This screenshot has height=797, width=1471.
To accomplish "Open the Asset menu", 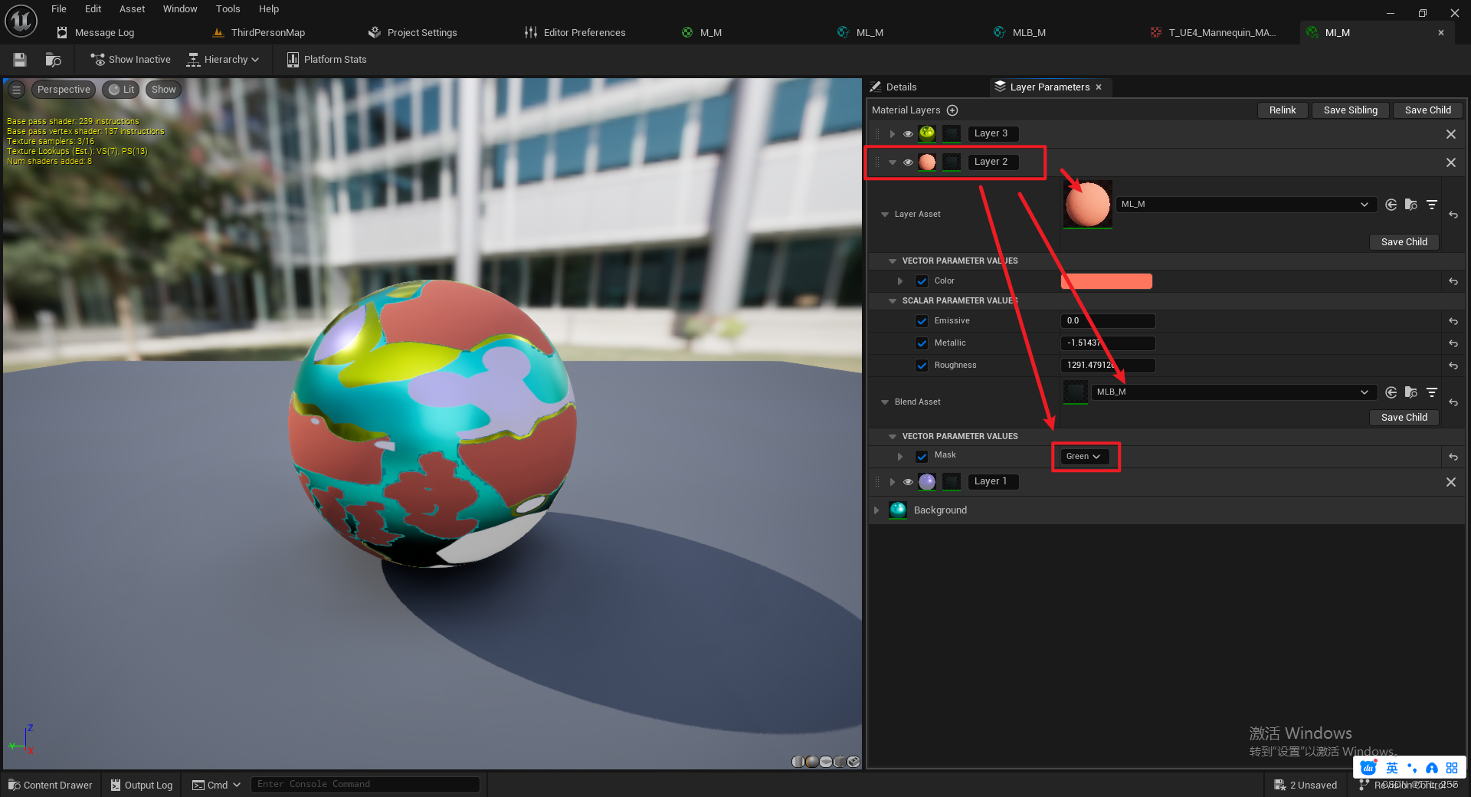I will (x=132, y=9).
